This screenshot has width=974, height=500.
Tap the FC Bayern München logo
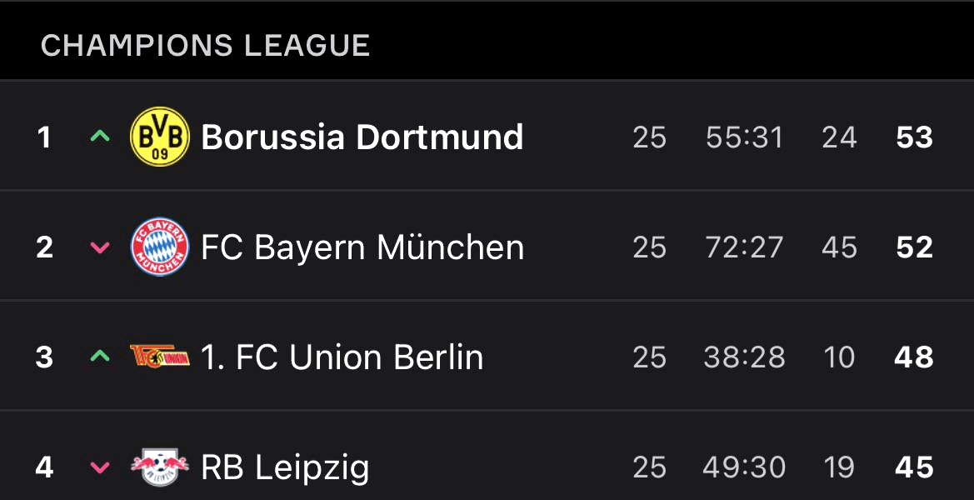(x=160, y=247)
